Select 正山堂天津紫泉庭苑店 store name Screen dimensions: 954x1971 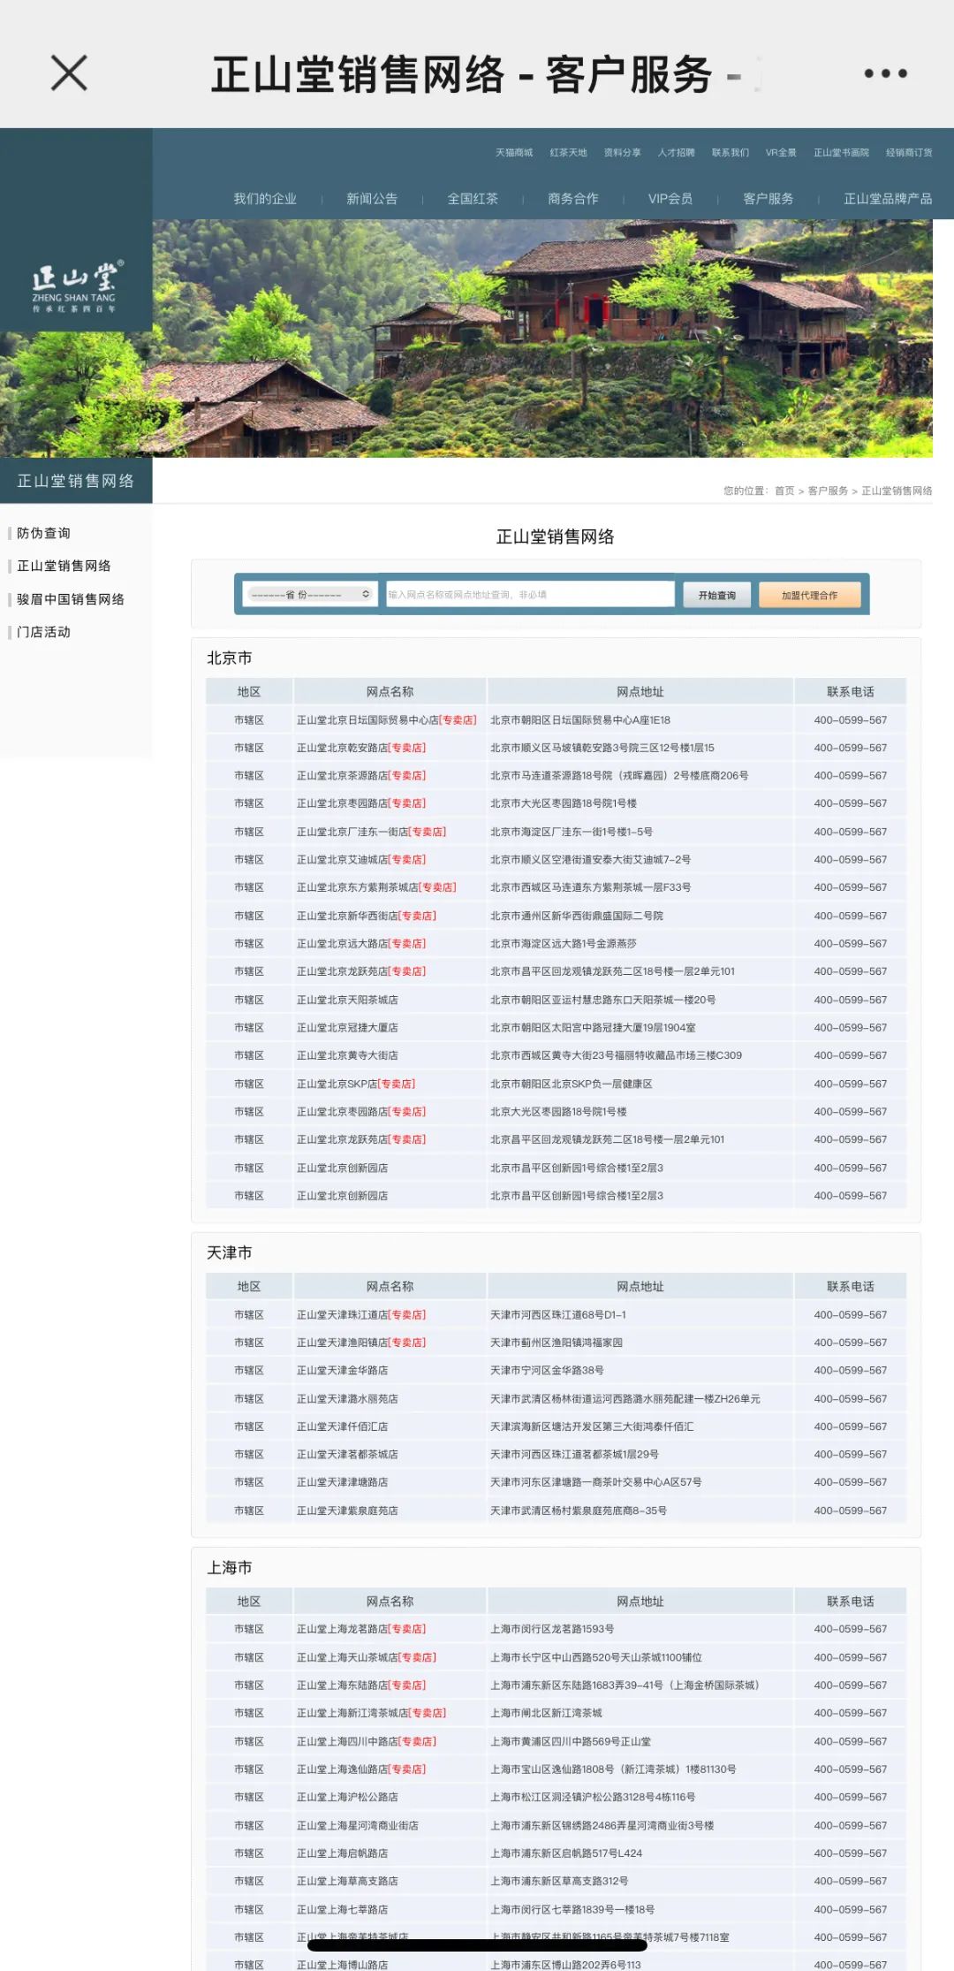tap(347, 1511)
